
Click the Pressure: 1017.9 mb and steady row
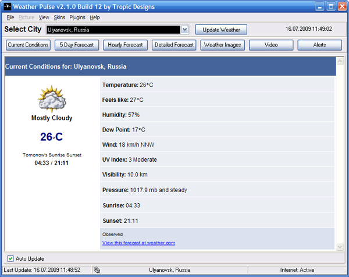pyautogui.click(x=217, y=190)
